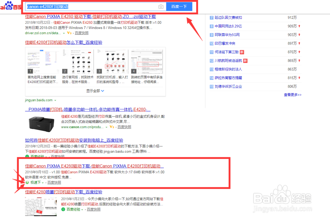Focus the search box containing canon e4280打印驱动
330x220 pixels.
96,7
